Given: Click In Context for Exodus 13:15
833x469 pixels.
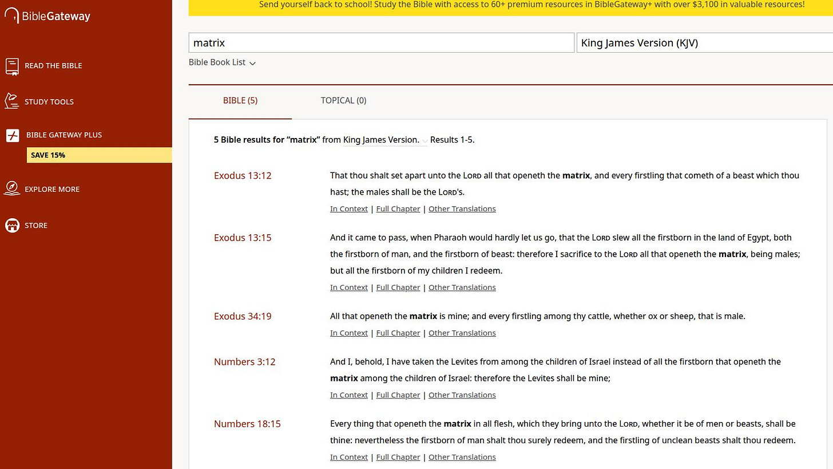Looking at the screenshot, I should click(x=349, y=287).
